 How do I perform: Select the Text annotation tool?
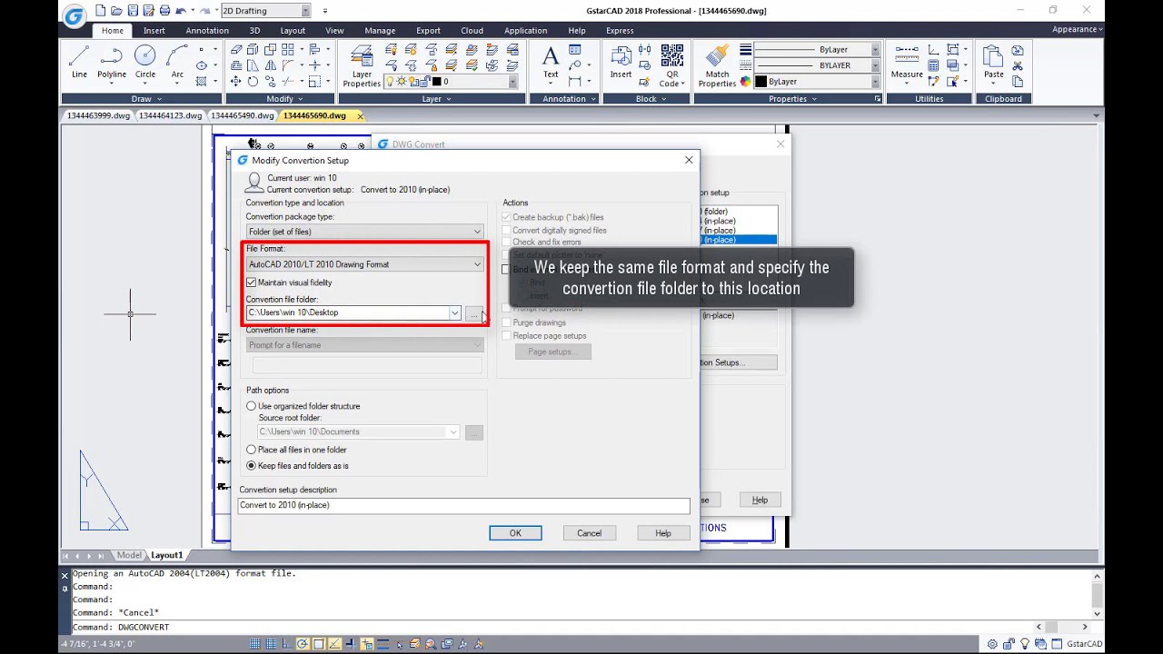click(551, 62)
